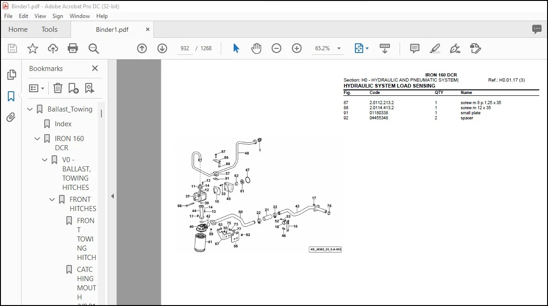548x306 pixels.
Task: Collapse V0 - BALLAST, TOWING HITCHES bookmark
Action: [x=45, y=160]
